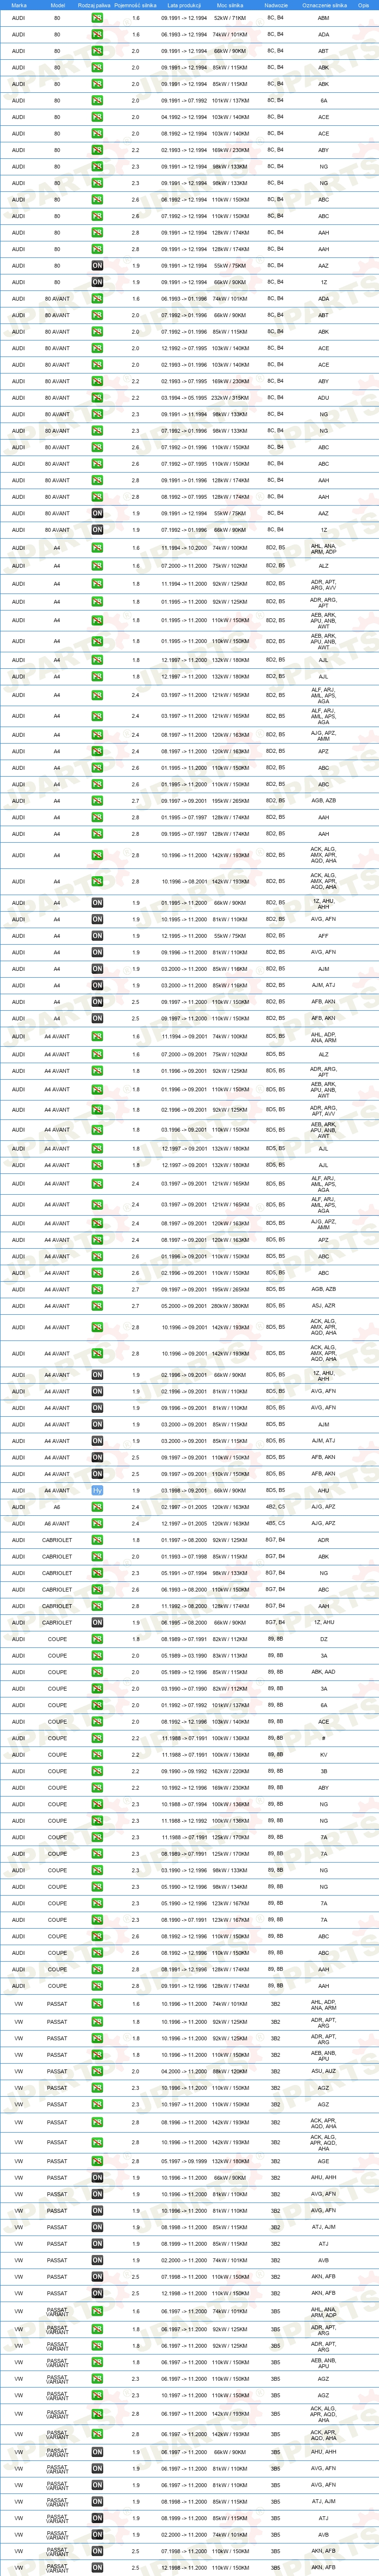This screenshot has width=379, height=2576.
Task: Click the PB icon in the 80 Avant ADU 232kW row
Action: pos(97,398)
